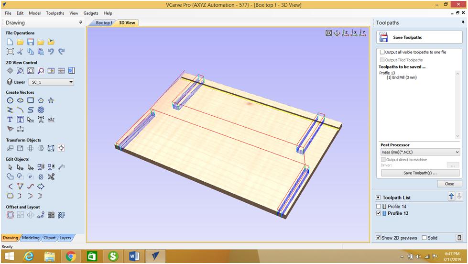Switch to the Layers tab
This screenshot has height=264, width=468.
click(65, 238)
